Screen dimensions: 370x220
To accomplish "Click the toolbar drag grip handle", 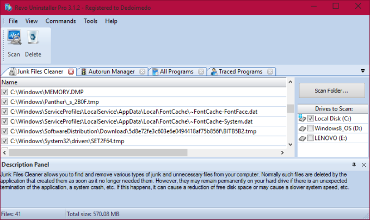I will coord(3,45).
